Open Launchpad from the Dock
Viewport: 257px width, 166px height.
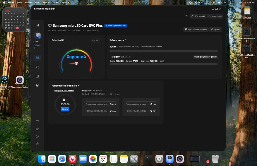click(52, 159)
